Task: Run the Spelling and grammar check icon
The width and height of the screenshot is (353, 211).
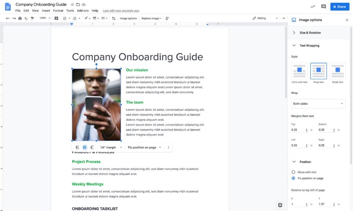Action: [26, 18]
